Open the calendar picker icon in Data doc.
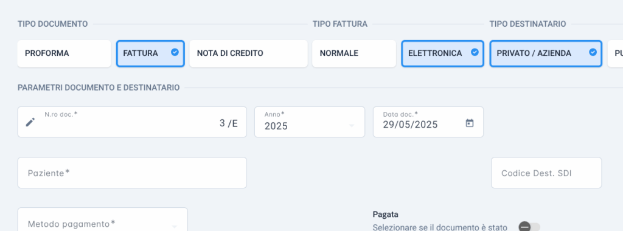The image size is (623, 231). [470, 123]
